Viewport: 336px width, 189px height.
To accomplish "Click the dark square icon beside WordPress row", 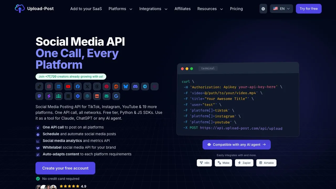I will 68,96.
